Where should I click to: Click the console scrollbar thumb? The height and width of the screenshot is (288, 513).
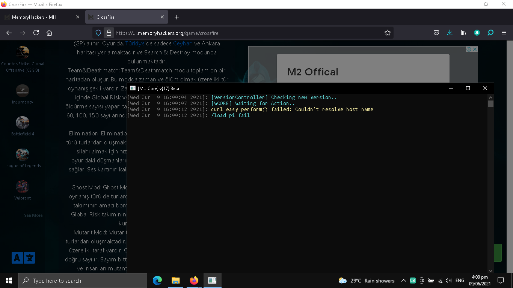490,104
